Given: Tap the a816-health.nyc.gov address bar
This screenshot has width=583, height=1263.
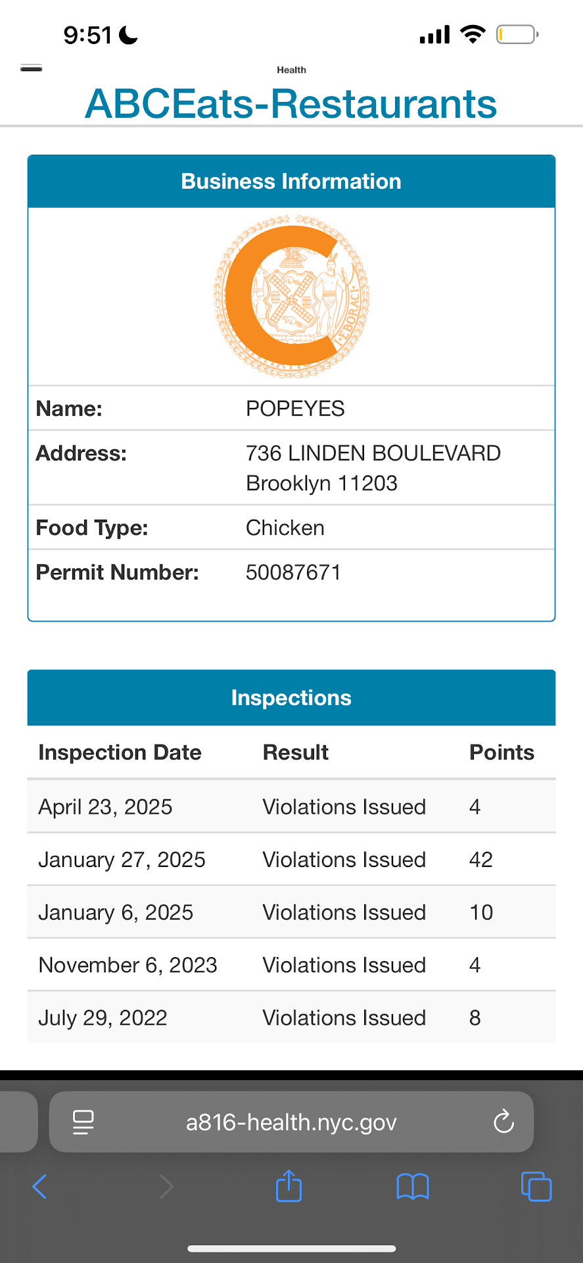Looking at the screenshot, I should click(291, 1122).
